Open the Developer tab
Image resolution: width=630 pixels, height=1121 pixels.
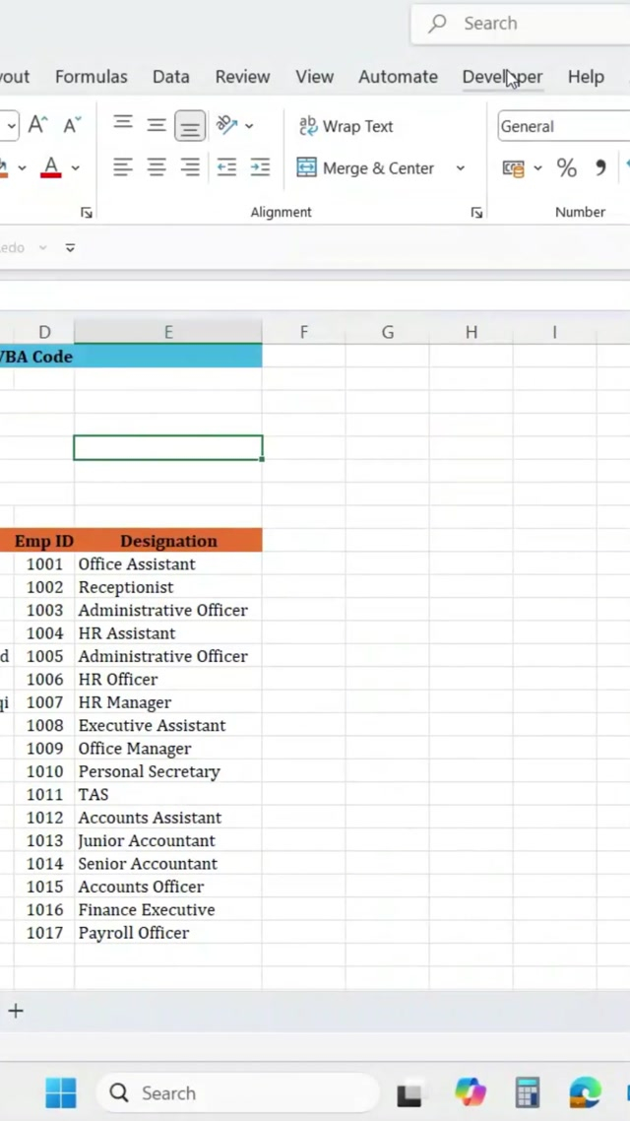coord(502,77)
